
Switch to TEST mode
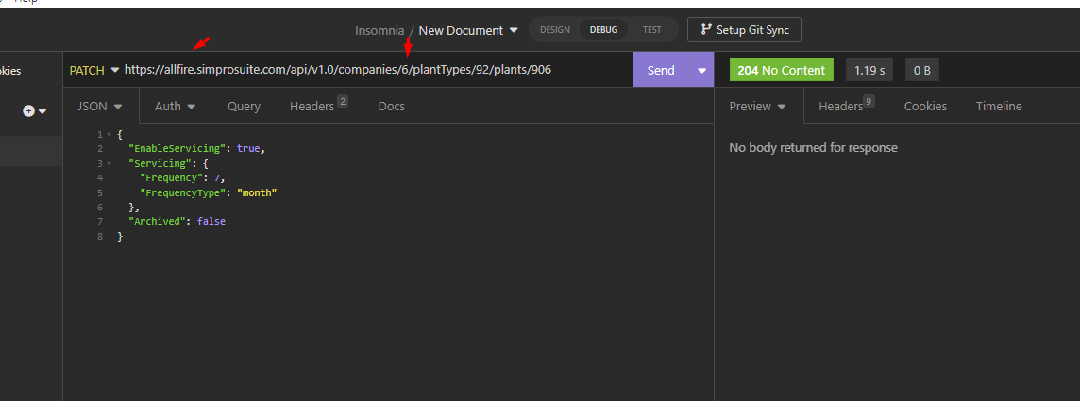point(651,29)
